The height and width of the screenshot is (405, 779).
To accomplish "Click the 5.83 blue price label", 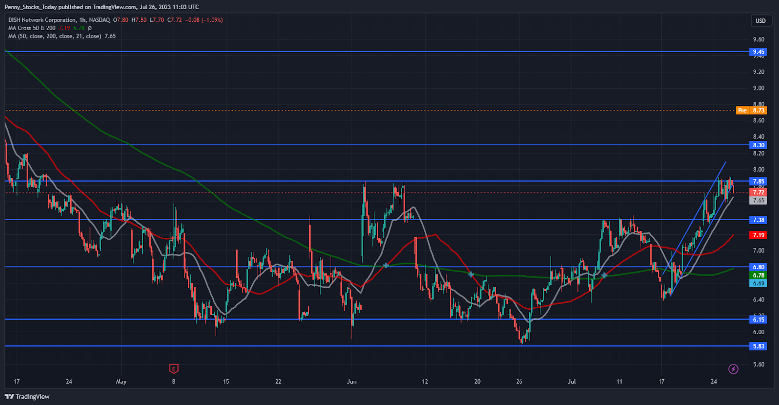I will 758,346.
